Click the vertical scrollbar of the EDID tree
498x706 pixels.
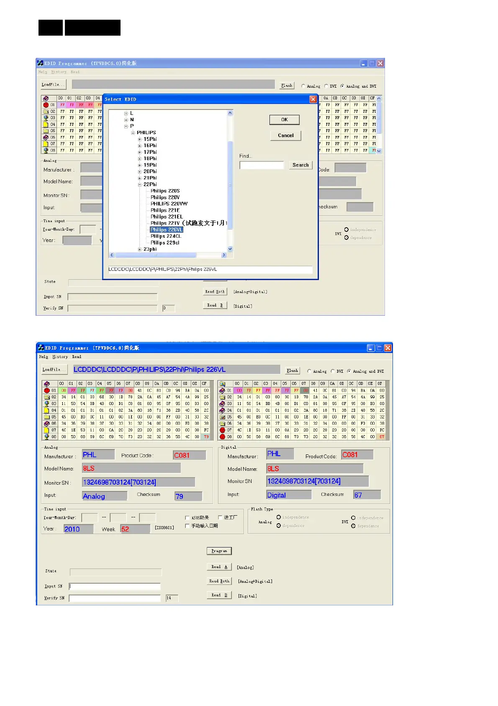coord(230,181)
